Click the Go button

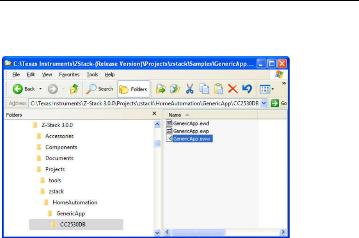[278, 103]
